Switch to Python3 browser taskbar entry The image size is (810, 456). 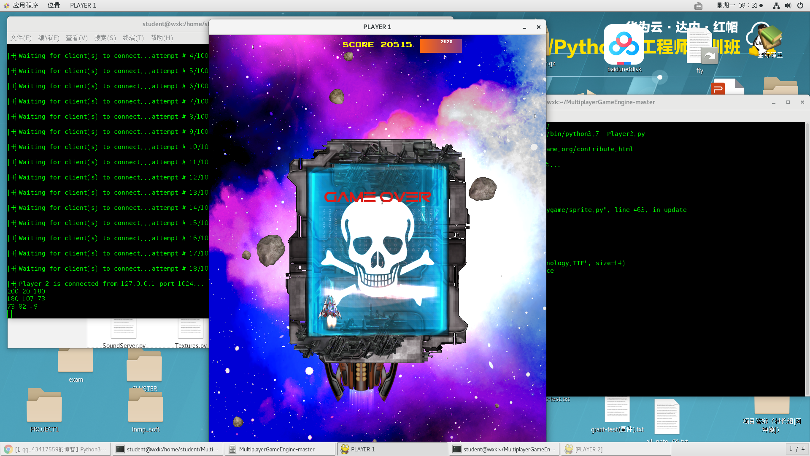pyautogui.click(x=56, y=449)
